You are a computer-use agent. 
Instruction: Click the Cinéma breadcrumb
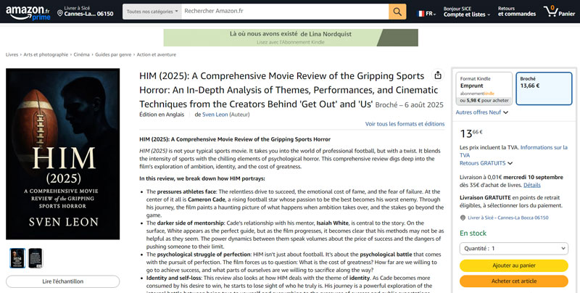tap(81, 54)
